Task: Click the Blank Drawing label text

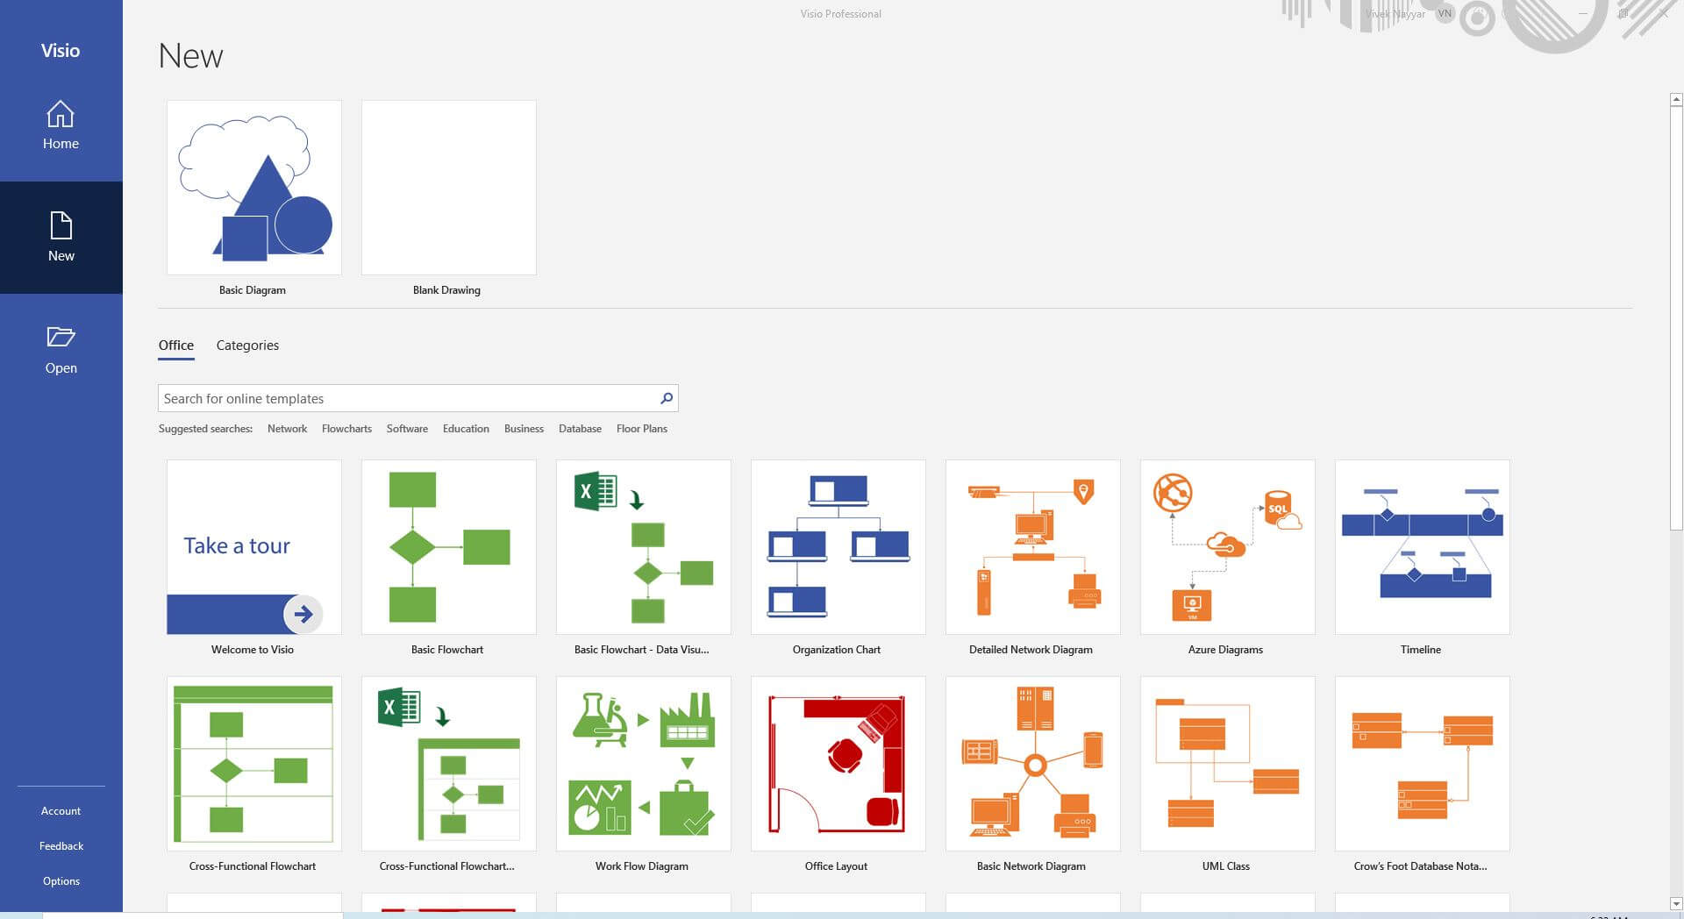Action: click(x=446, y=290)
